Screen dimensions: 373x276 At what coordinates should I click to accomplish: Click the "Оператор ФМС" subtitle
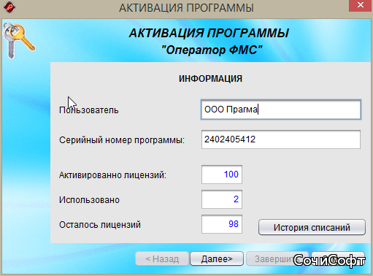click(212, 50)
